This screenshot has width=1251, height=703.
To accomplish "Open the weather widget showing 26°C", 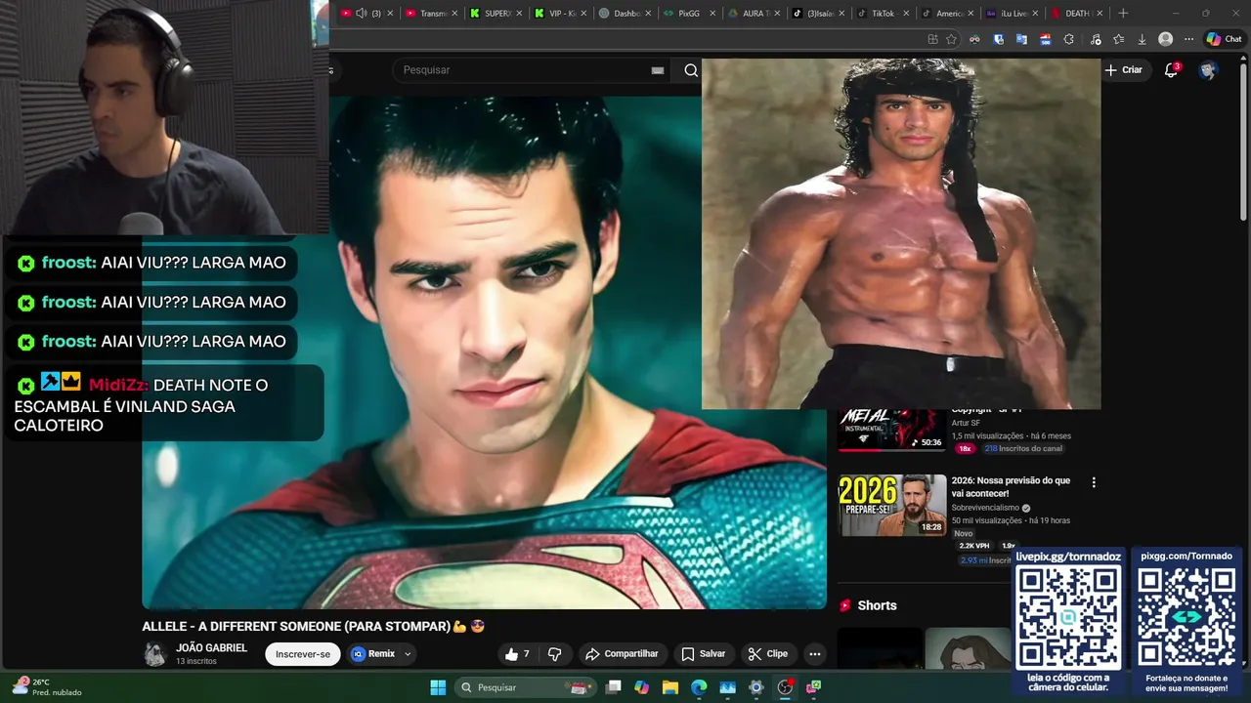I will coord(47,686).
